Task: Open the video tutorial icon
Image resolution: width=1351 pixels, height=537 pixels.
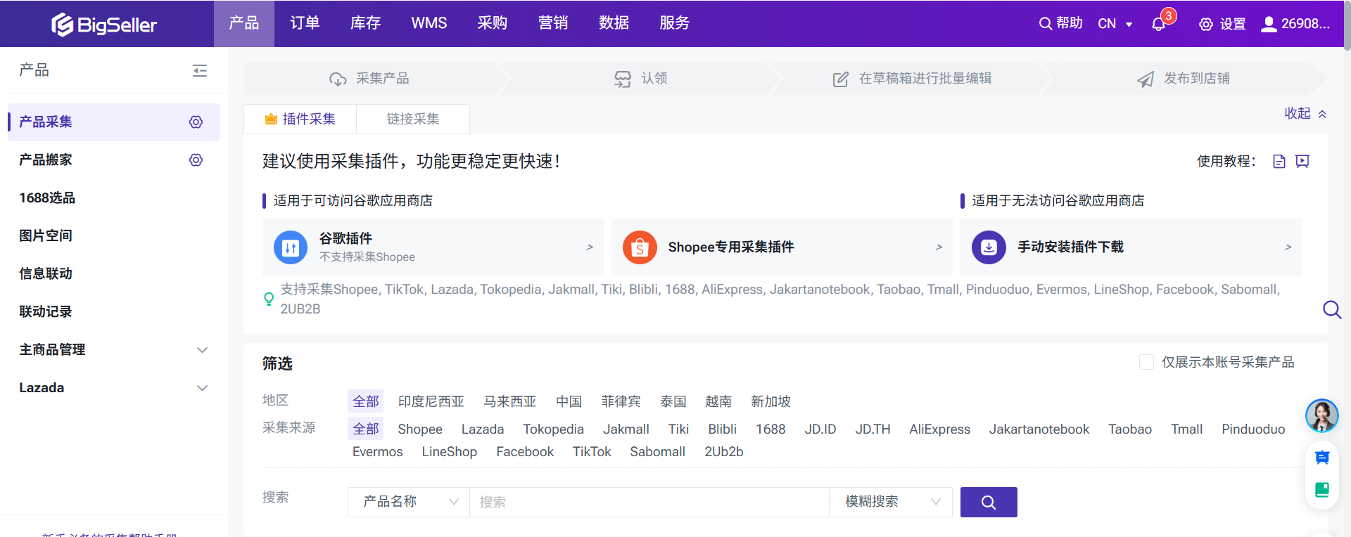Action: tap(1302, 162)
